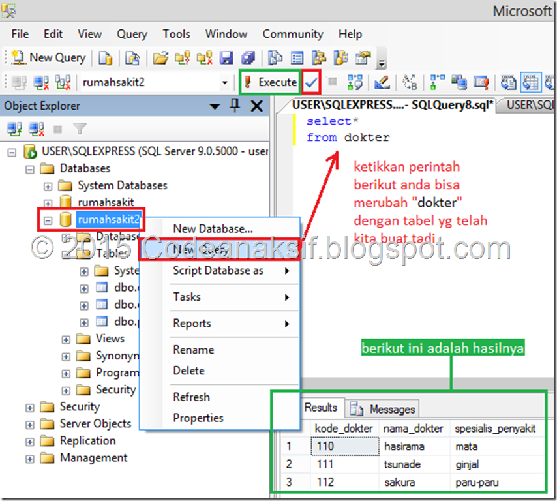Open the Query menu
This screenshot has height=501, width=557.
pos(132,34)
